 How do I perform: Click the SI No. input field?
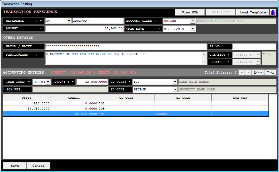pos(254,46)
